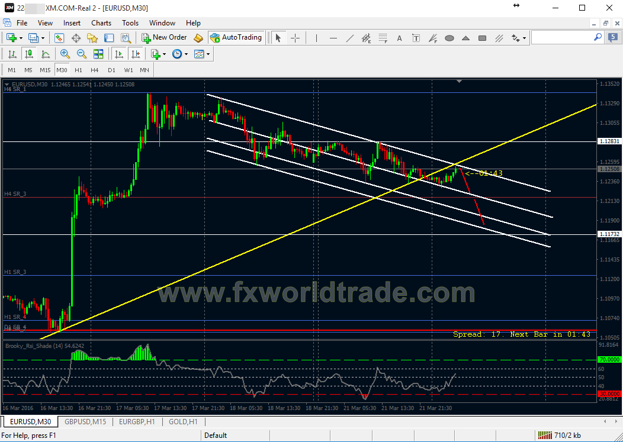Viewport: 623px width, 442px height.
Task: Open the Tools menu
Action: coord(130,23)
